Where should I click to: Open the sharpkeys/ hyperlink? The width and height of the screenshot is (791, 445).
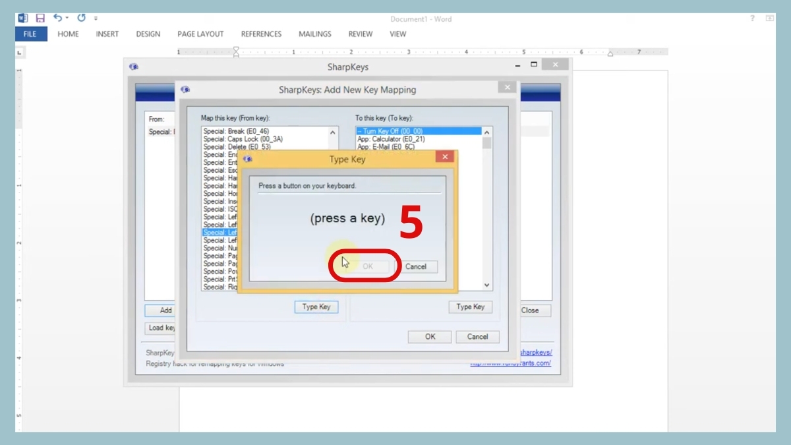[535, 353]
